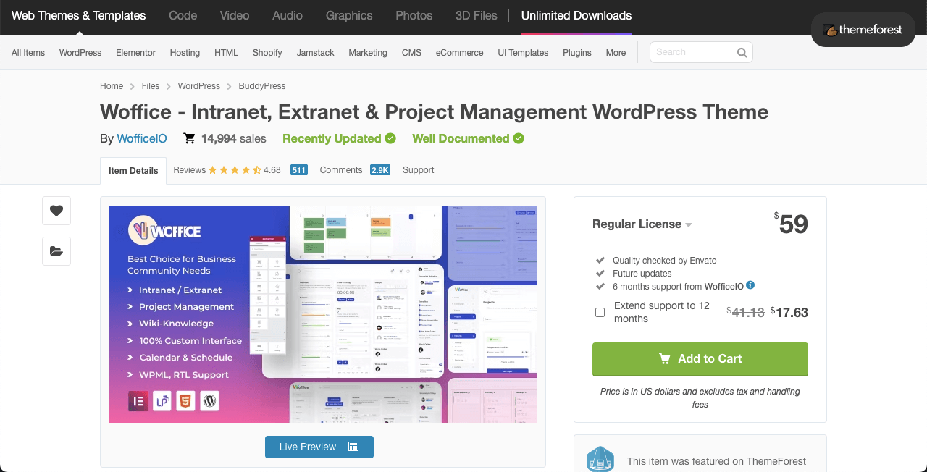Go to Home breadcrumb

tap(112, 86)
